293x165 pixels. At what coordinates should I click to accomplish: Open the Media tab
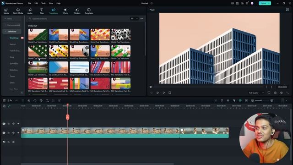pos(6,11)
